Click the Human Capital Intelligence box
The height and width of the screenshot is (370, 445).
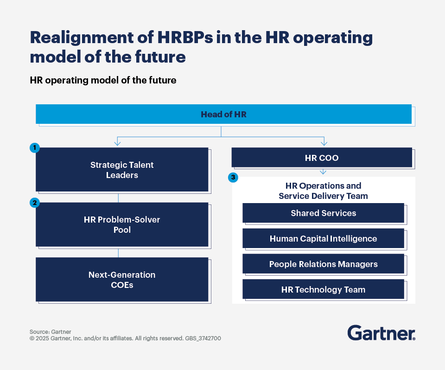pyautogui.click(x=323, y=238)
